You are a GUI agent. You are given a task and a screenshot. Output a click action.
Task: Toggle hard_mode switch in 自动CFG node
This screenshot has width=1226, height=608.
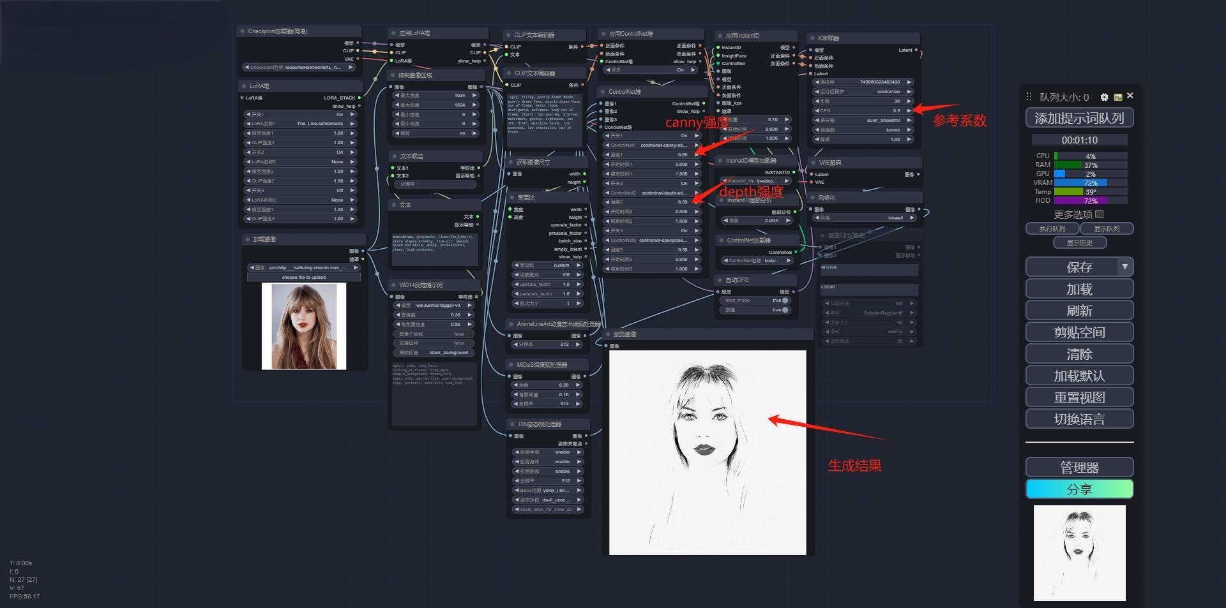pos(785,300)
